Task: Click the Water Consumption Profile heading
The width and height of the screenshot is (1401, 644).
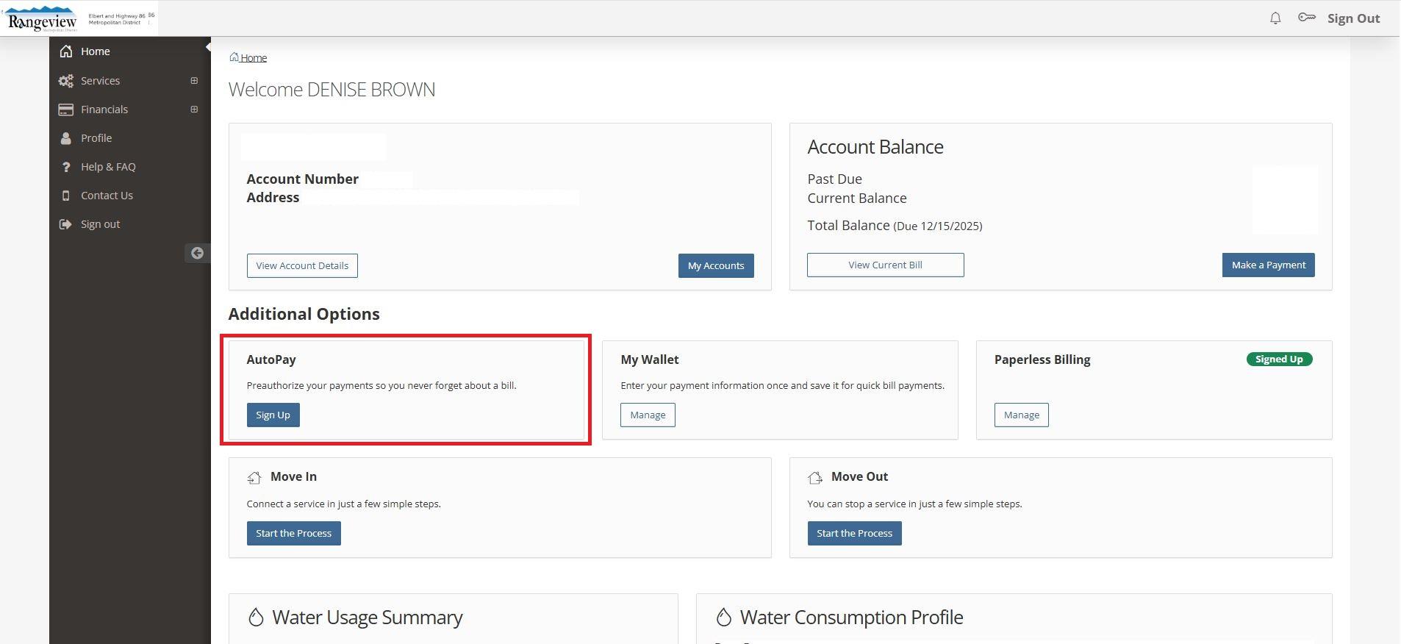Action: (x=851, y=618)
